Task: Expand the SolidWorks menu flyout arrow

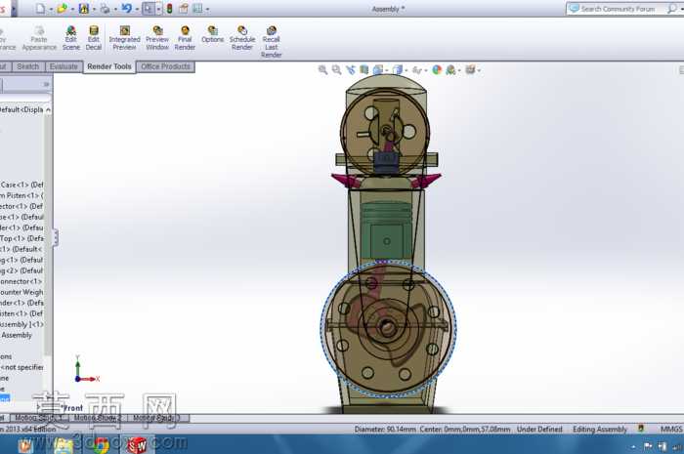Action: pos(14,8)
